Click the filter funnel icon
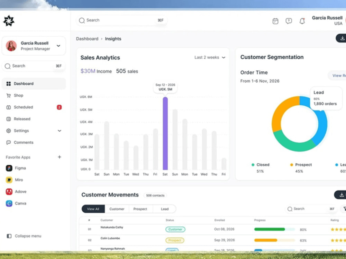The image size is (346, 259). (344, 209)
